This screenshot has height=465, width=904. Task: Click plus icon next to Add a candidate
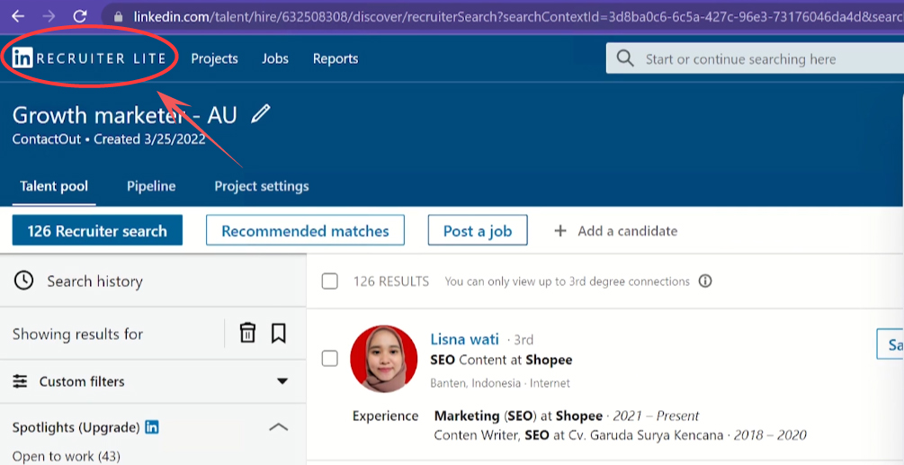point(559,231)
